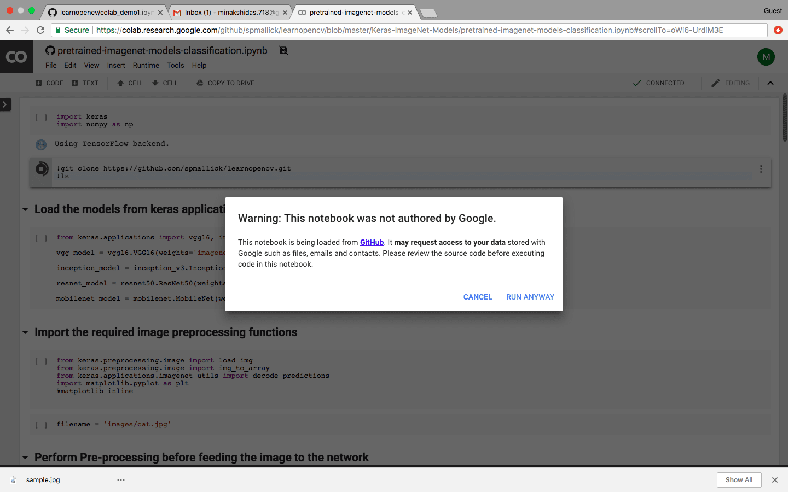Run the load_img import cell
788x492 pixels.
point(41,361)
